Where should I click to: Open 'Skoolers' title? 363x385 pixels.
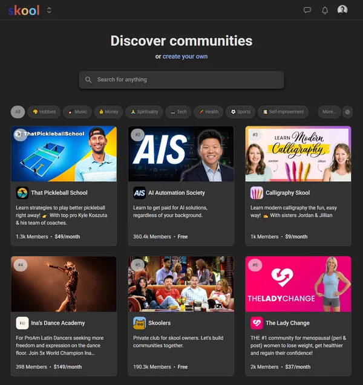pyautogui.click(x=159, y=323)
